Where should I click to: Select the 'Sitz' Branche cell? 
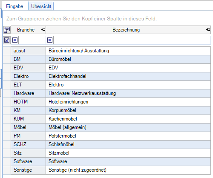[29, 153]
